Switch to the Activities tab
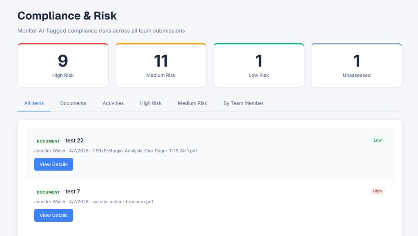 113,103
